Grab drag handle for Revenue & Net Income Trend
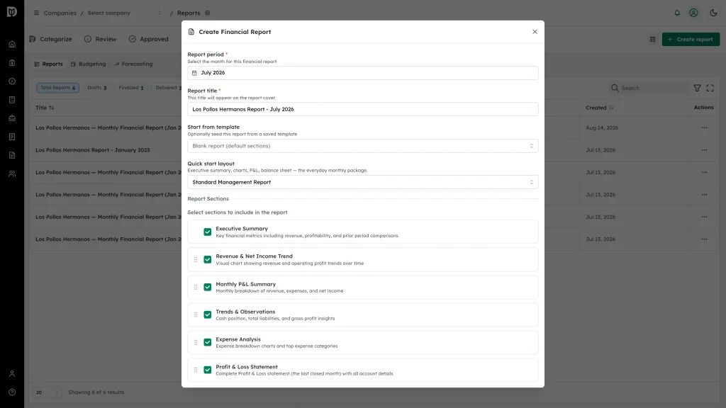The height and width of the screenshot is (408, 726). coord(196,259)
